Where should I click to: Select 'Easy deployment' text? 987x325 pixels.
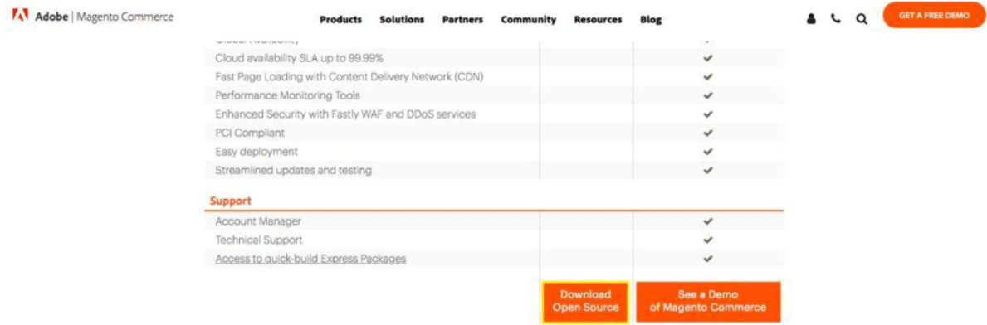257,152
